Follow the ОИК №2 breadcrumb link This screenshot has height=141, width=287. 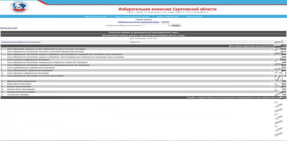point(165,22)
